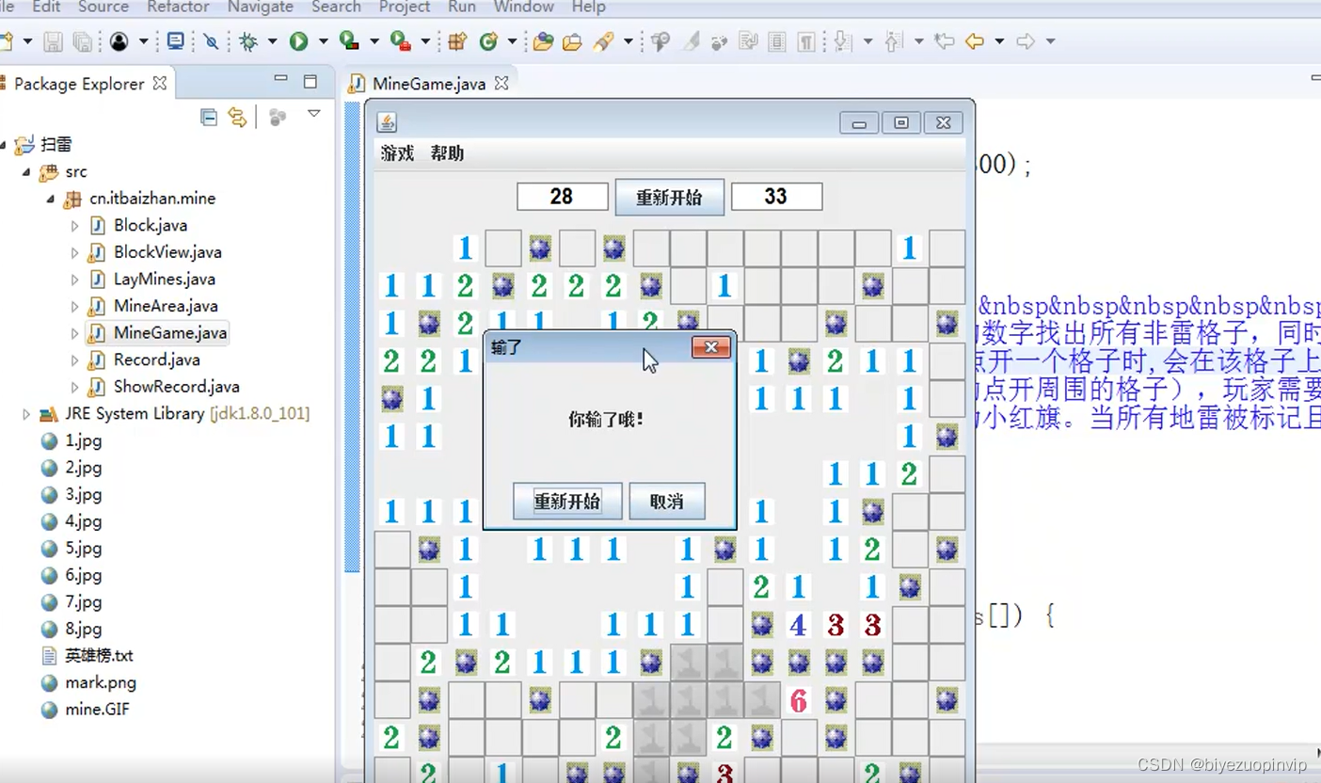
Task: Open the Coverage dropdown arrow
Action: coord(374,41)
